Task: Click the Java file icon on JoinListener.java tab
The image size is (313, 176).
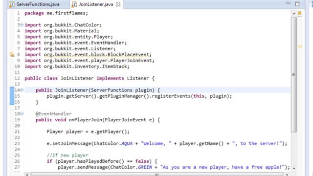Action: click(x=74, y=4)
